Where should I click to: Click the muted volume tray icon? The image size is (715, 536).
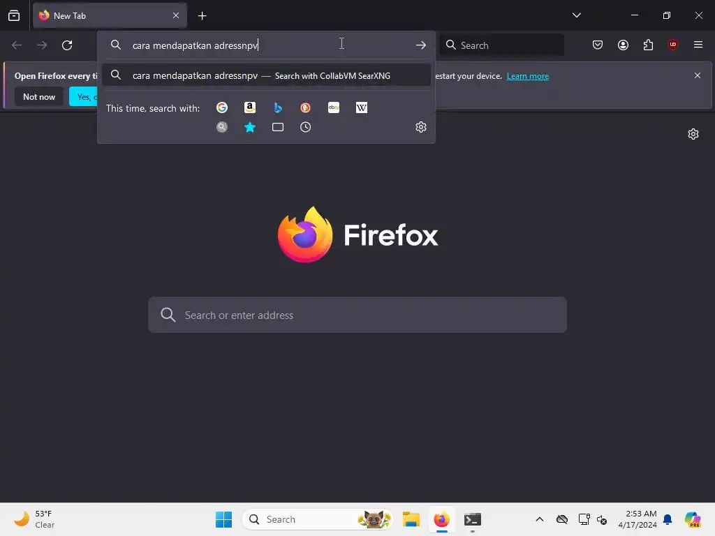[602, 519]
